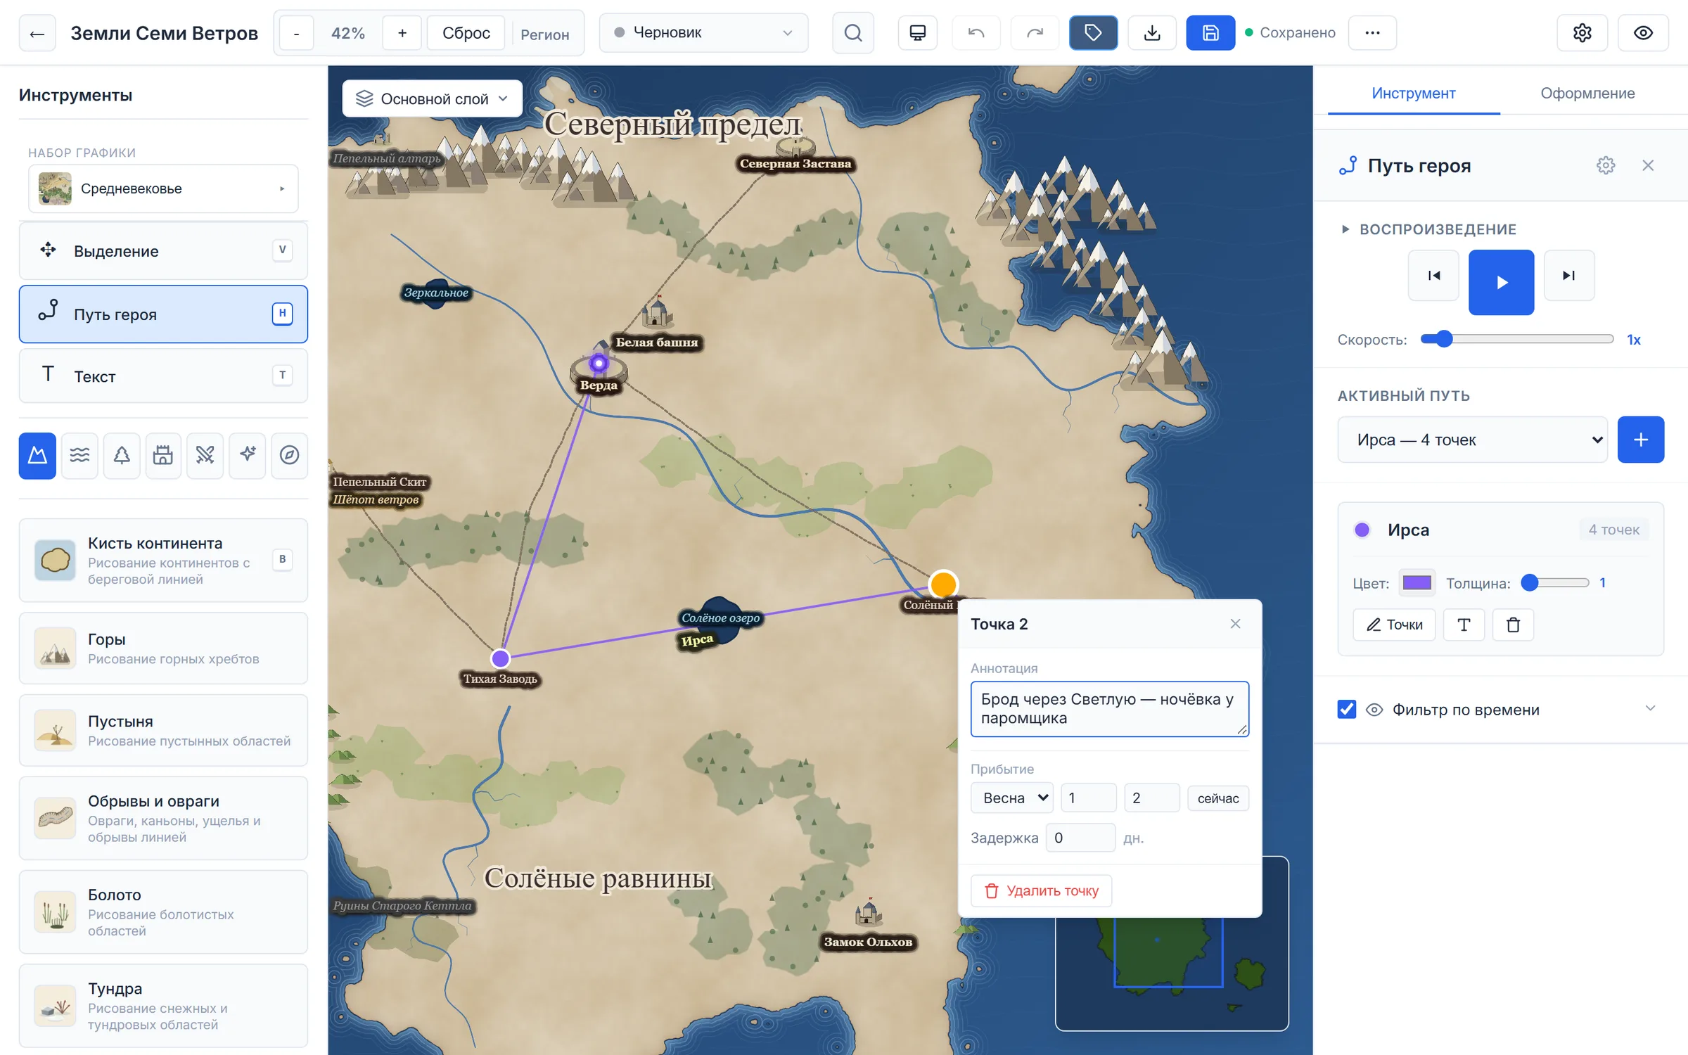Open the Ирса — 4 точек path selector
The image size is (1688, 1055).
(x=1472, y=440)
